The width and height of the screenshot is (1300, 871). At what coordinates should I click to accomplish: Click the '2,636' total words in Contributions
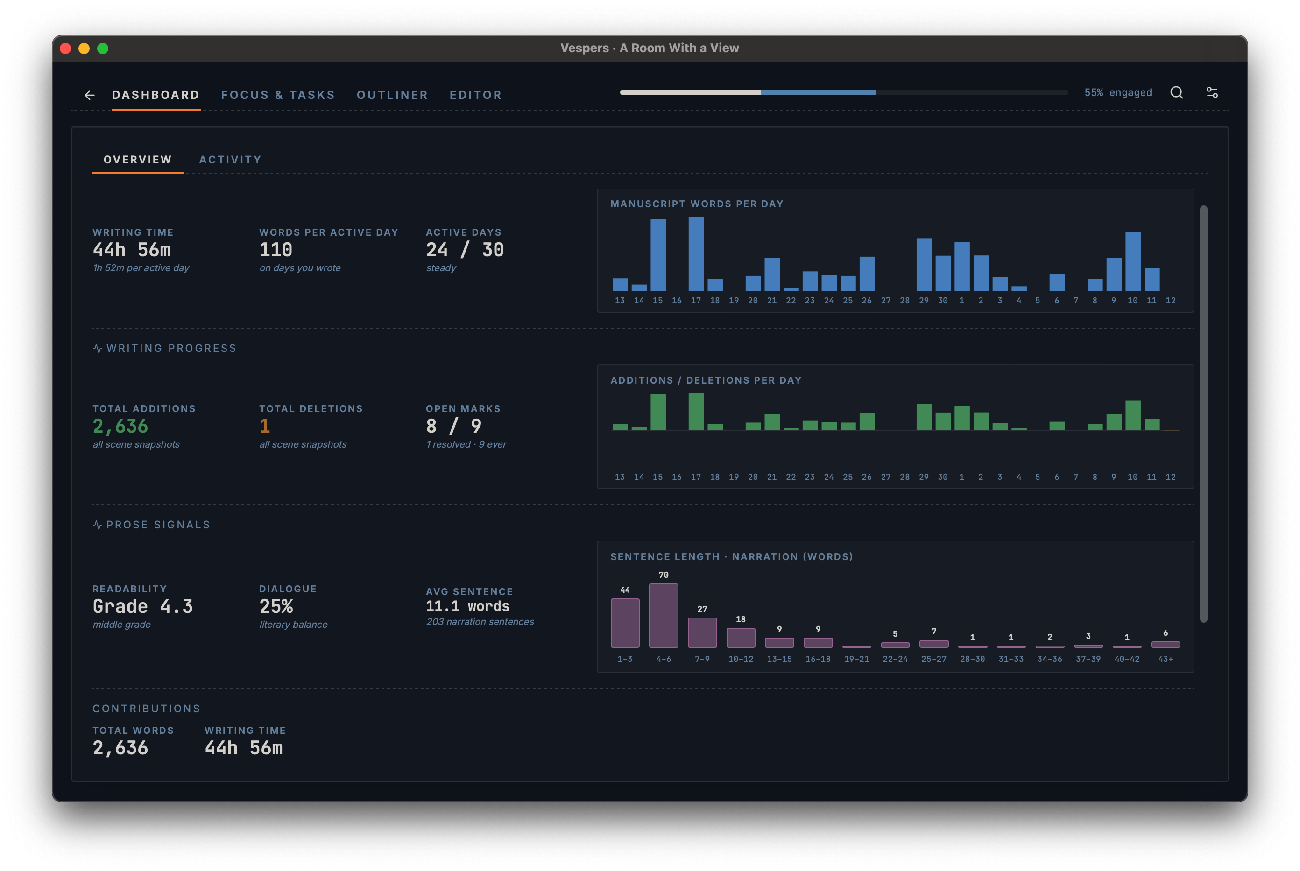point(120,748)
